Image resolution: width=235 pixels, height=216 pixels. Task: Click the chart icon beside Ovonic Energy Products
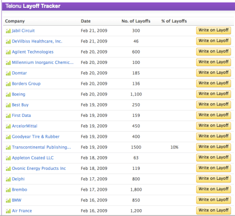(x=8, y=169)
